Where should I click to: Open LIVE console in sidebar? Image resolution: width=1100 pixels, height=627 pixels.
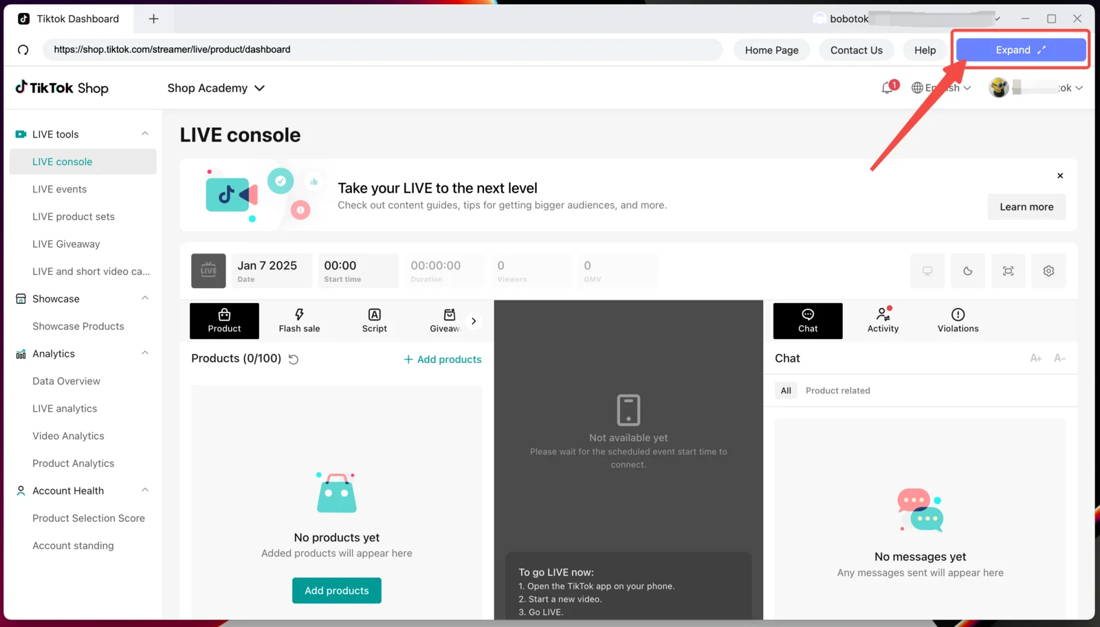coord(83,162)
